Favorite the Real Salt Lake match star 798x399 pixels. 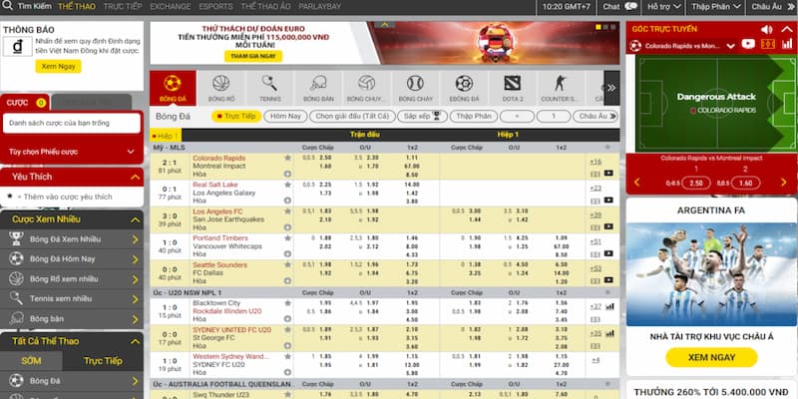point(287,185)
